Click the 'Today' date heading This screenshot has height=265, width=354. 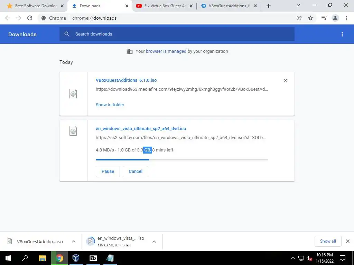coord(66,62)
